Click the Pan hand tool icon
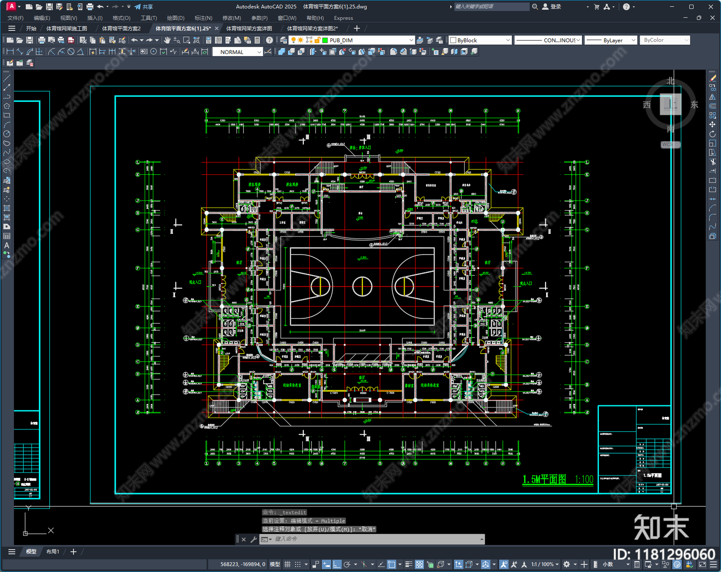The height and width of the screenshot is (572, 721). click(167, 40)
